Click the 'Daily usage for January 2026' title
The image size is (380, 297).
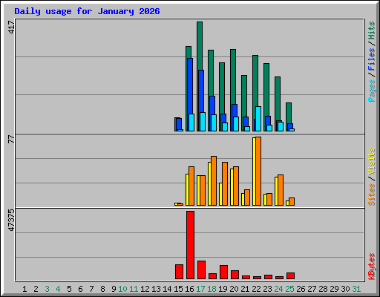[87, 11]
